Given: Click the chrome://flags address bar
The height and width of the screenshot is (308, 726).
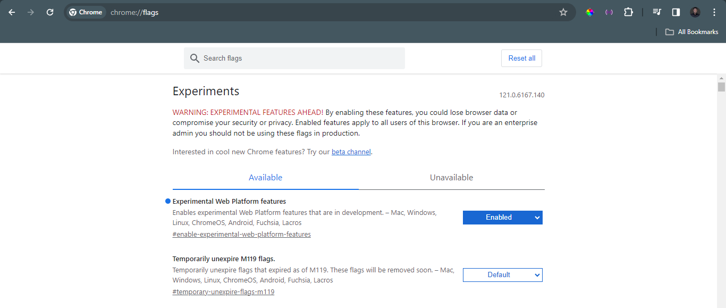Looking at the screenshot, I should tap(319, 12).
